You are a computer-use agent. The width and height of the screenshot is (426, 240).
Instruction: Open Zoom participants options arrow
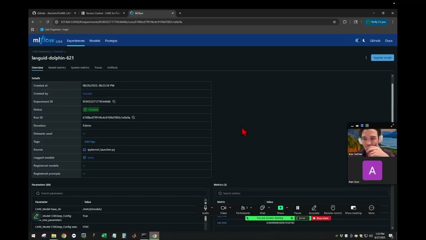click(251, 208)
